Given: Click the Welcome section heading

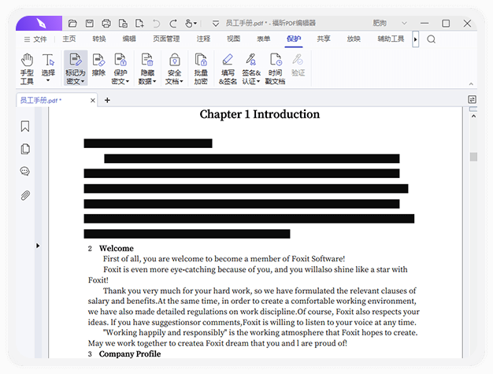Looking at the screenshot, I should pos(117,249).
